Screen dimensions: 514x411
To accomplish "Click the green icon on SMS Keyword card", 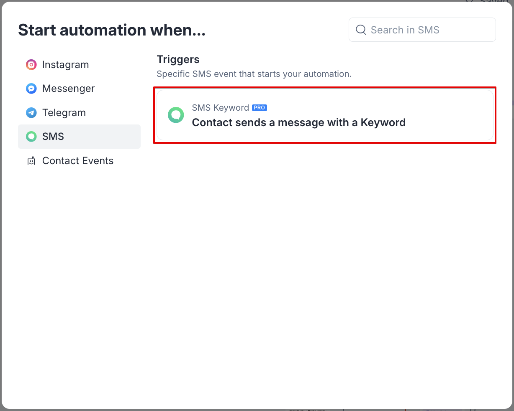I will click(x=176, y=115).
